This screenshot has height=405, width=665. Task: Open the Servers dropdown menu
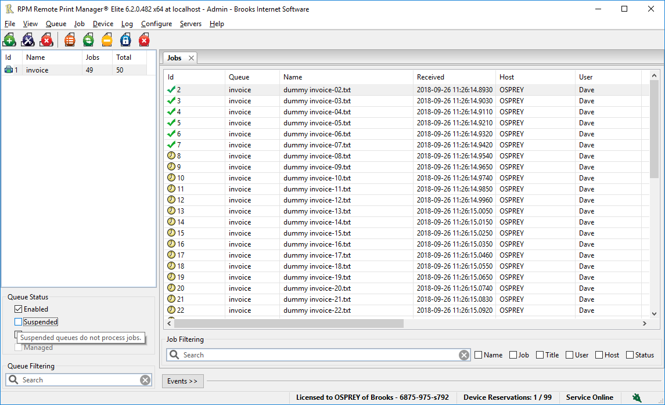[190, 24]
